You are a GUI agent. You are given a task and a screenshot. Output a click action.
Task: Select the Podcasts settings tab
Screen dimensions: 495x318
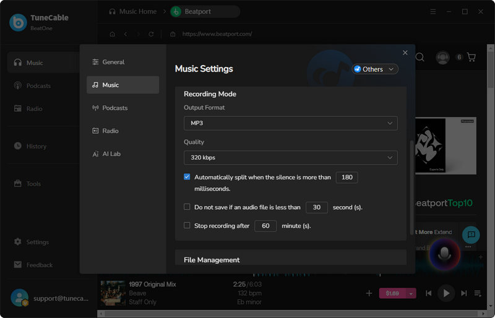click(x=123, y=108)
